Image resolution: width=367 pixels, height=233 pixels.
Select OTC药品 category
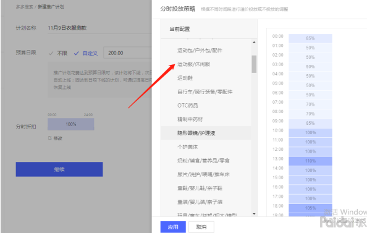click(x=187, y=106)
